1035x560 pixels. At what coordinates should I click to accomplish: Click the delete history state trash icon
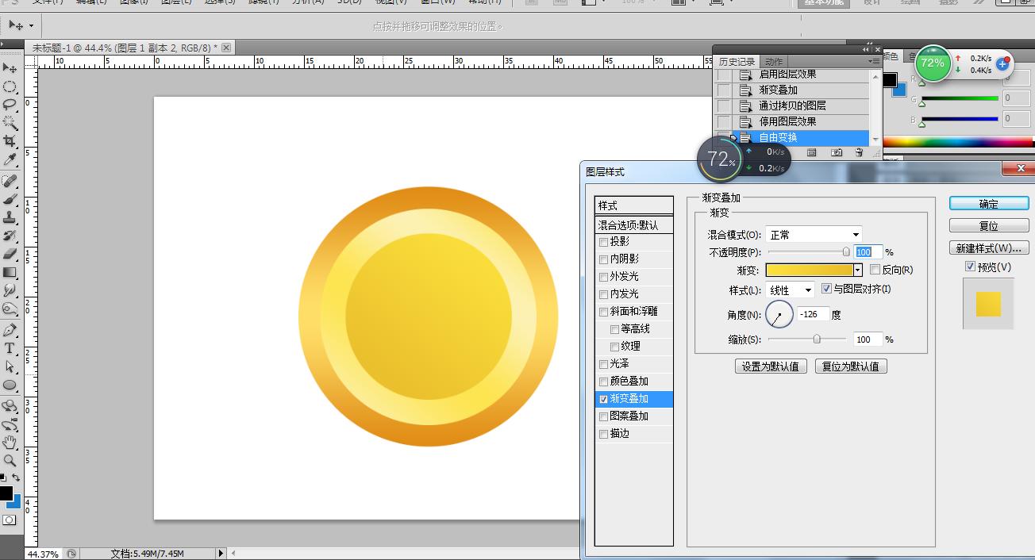click(859, 152)
